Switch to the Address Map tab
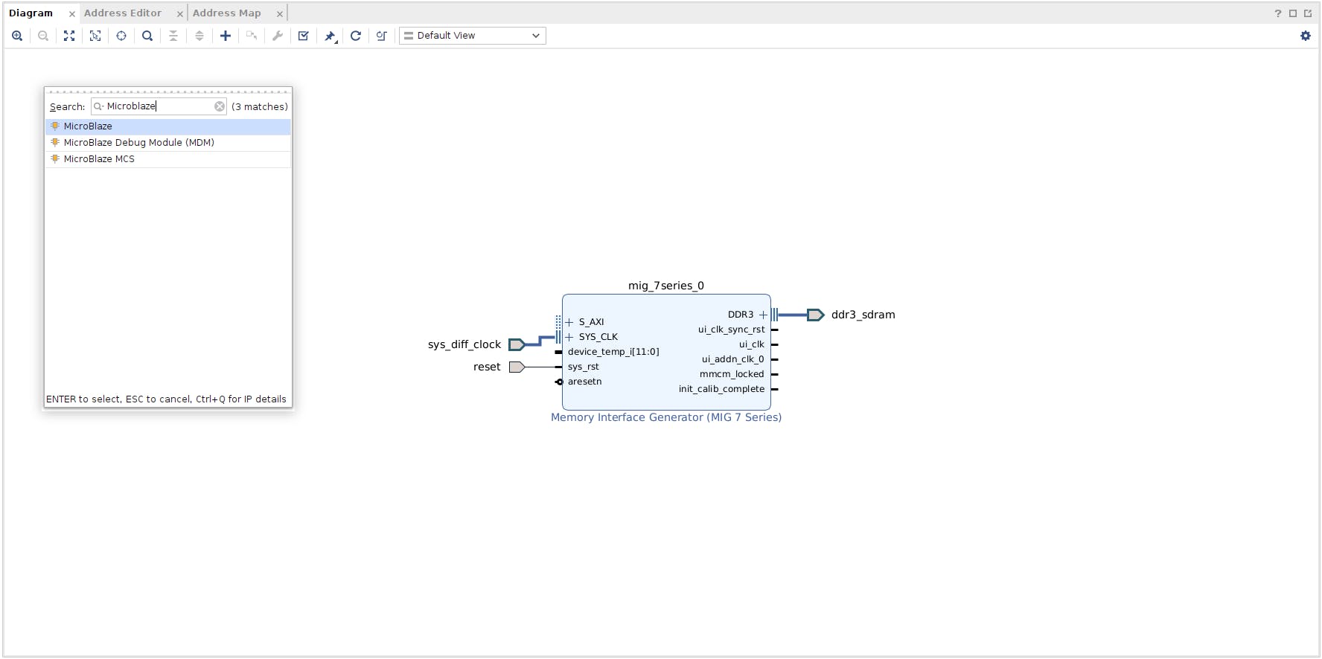The height and width of the screenshot is (659, 1322). (227, 13)
